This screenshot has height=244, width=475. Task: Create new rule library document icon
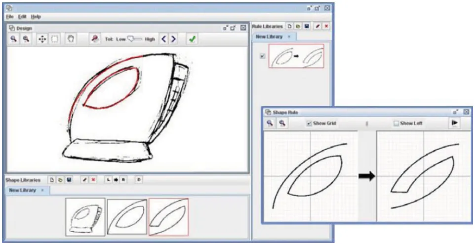(x=290, y=26)
